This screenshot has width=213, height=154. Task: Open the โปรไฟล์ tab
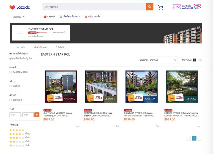[60, 47]
